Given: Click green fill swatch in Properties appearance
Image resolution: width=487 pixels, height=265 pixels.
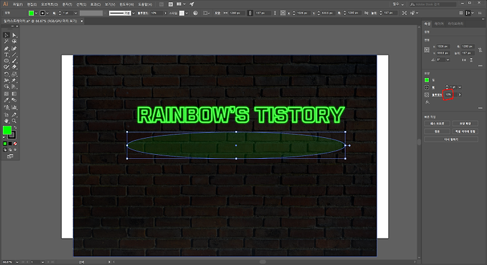Looking at the screenshot, I should [427, 80].
